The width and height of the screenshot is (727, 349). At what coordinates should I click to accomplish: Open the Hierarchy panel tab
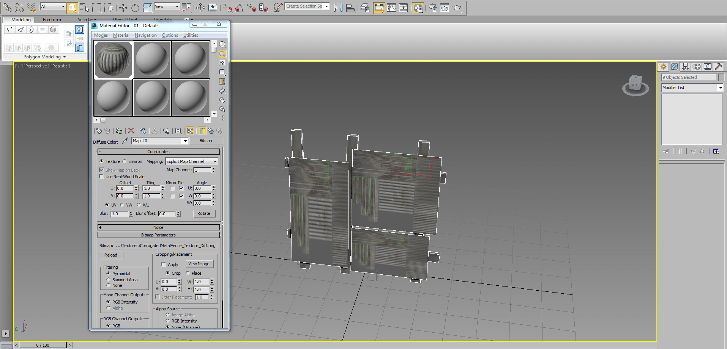685,67
